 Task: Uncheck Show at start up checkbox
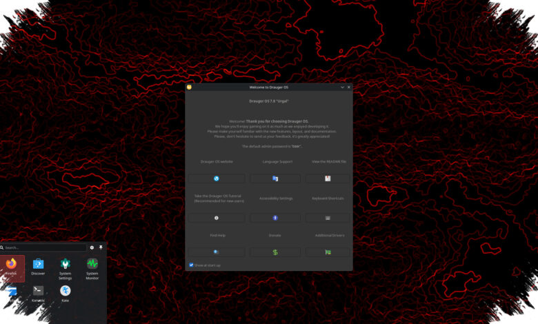[x=191, y=265]
